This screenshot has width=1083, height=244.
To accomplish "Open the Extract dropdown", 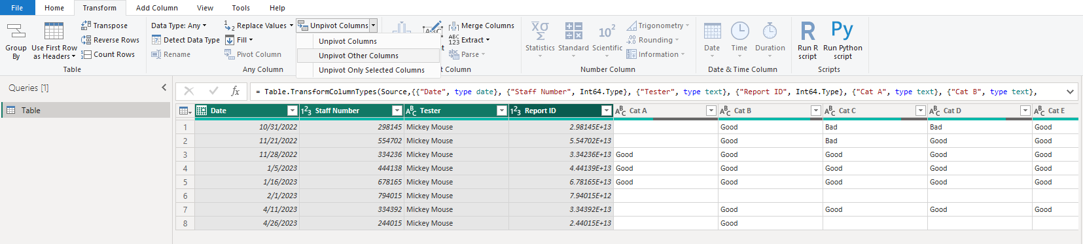I will point(469,40).
